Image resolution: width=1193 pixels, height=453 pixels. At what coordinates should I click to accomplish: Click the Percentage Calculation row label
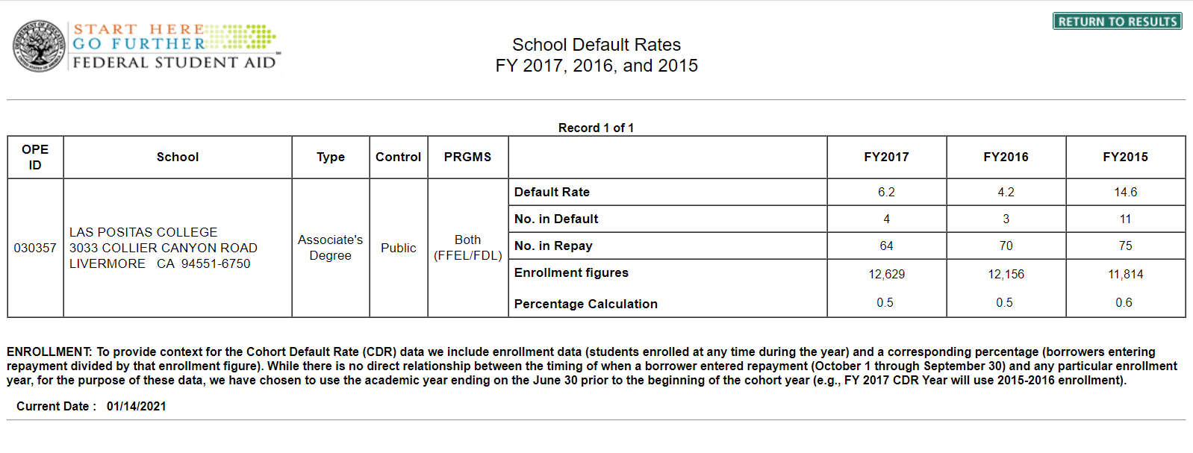(585, 304)
